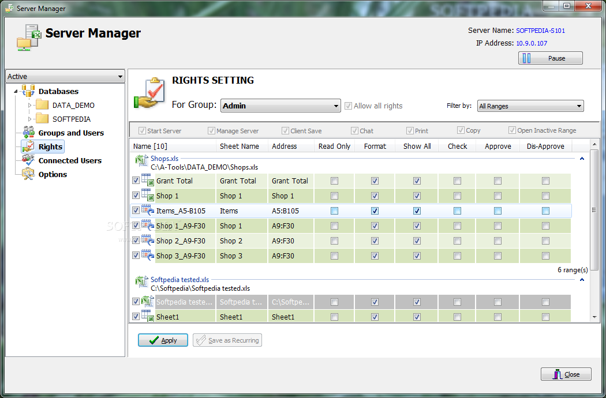Click the Address column header
This screenshot has width=606, height=398.
click(x=291, y=146)
